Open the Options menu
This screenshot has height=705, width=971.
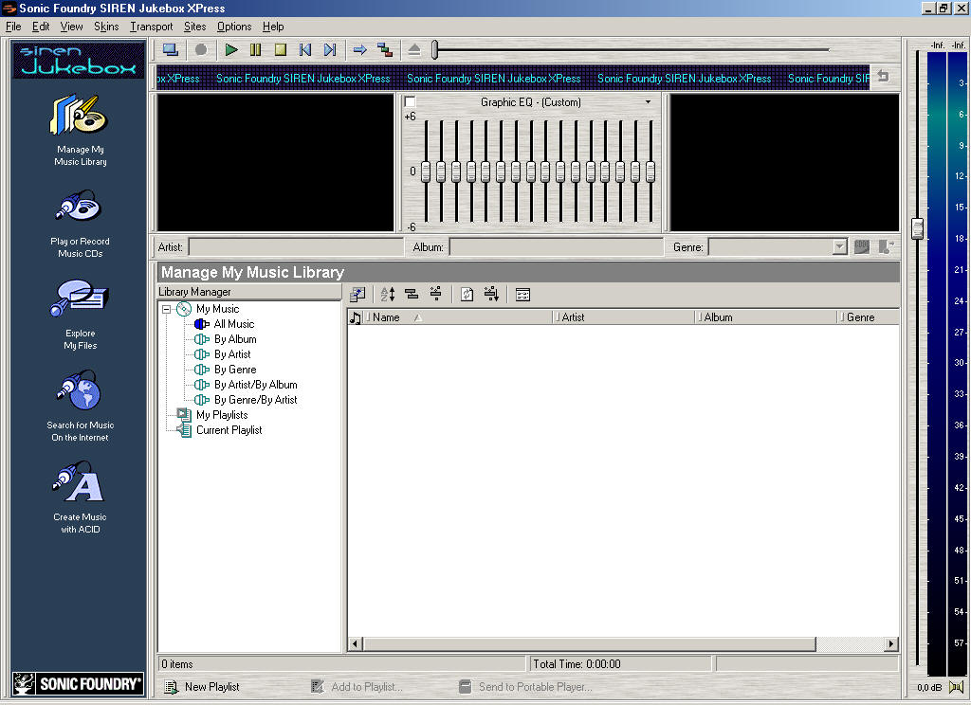coord(234,27)
